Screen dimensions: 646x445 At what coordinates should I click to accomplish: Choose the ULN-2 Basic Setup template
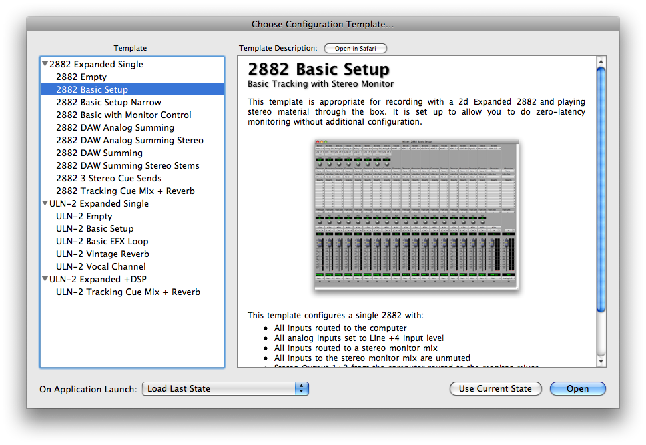(133, 228)
